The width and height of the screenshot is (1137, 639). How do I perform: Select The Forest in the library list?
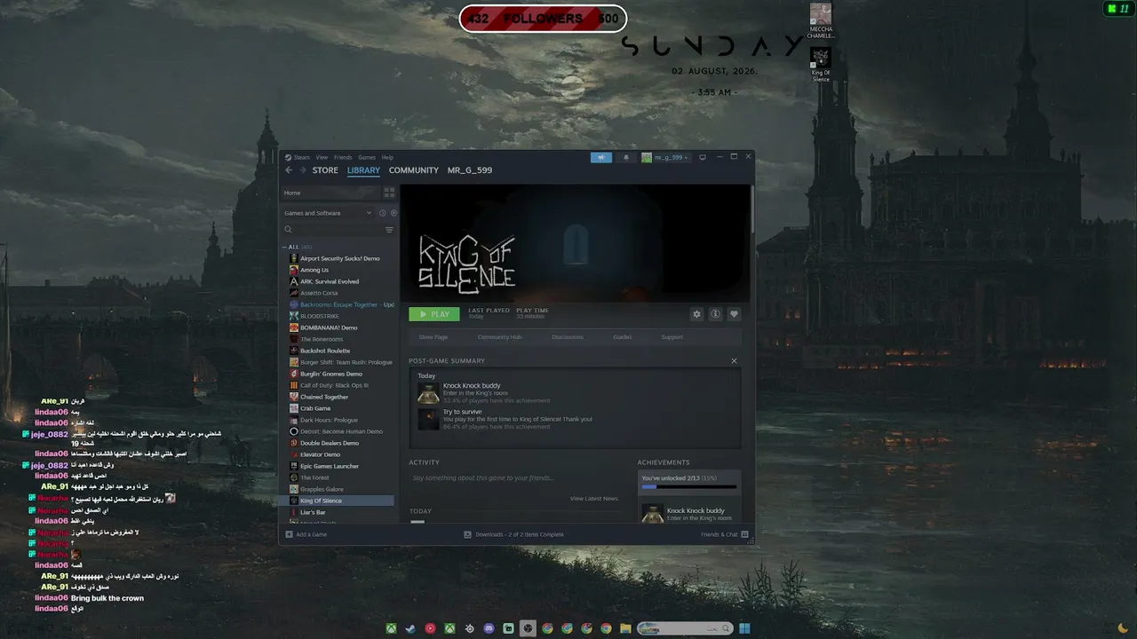point(314,477)
